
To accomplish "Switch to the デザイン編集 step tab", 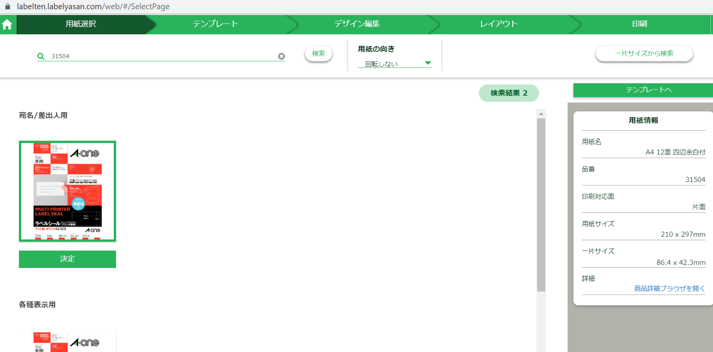I will (x=357, y=24).
